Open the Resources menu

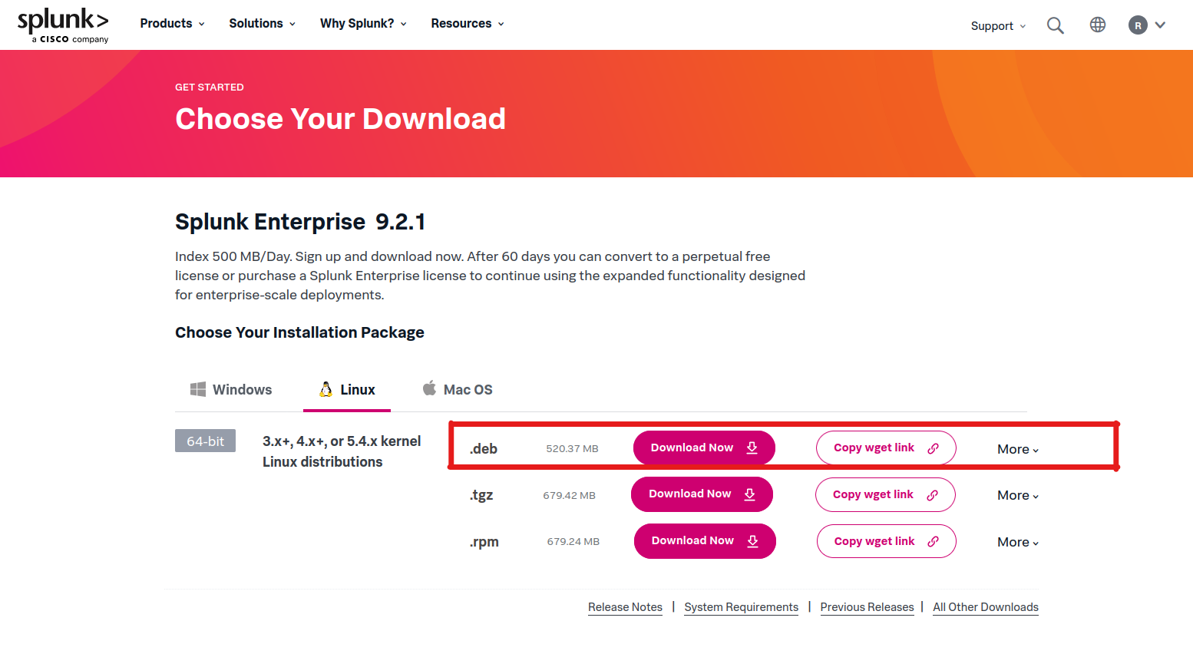pyautogui.click(x=468, y=23)
